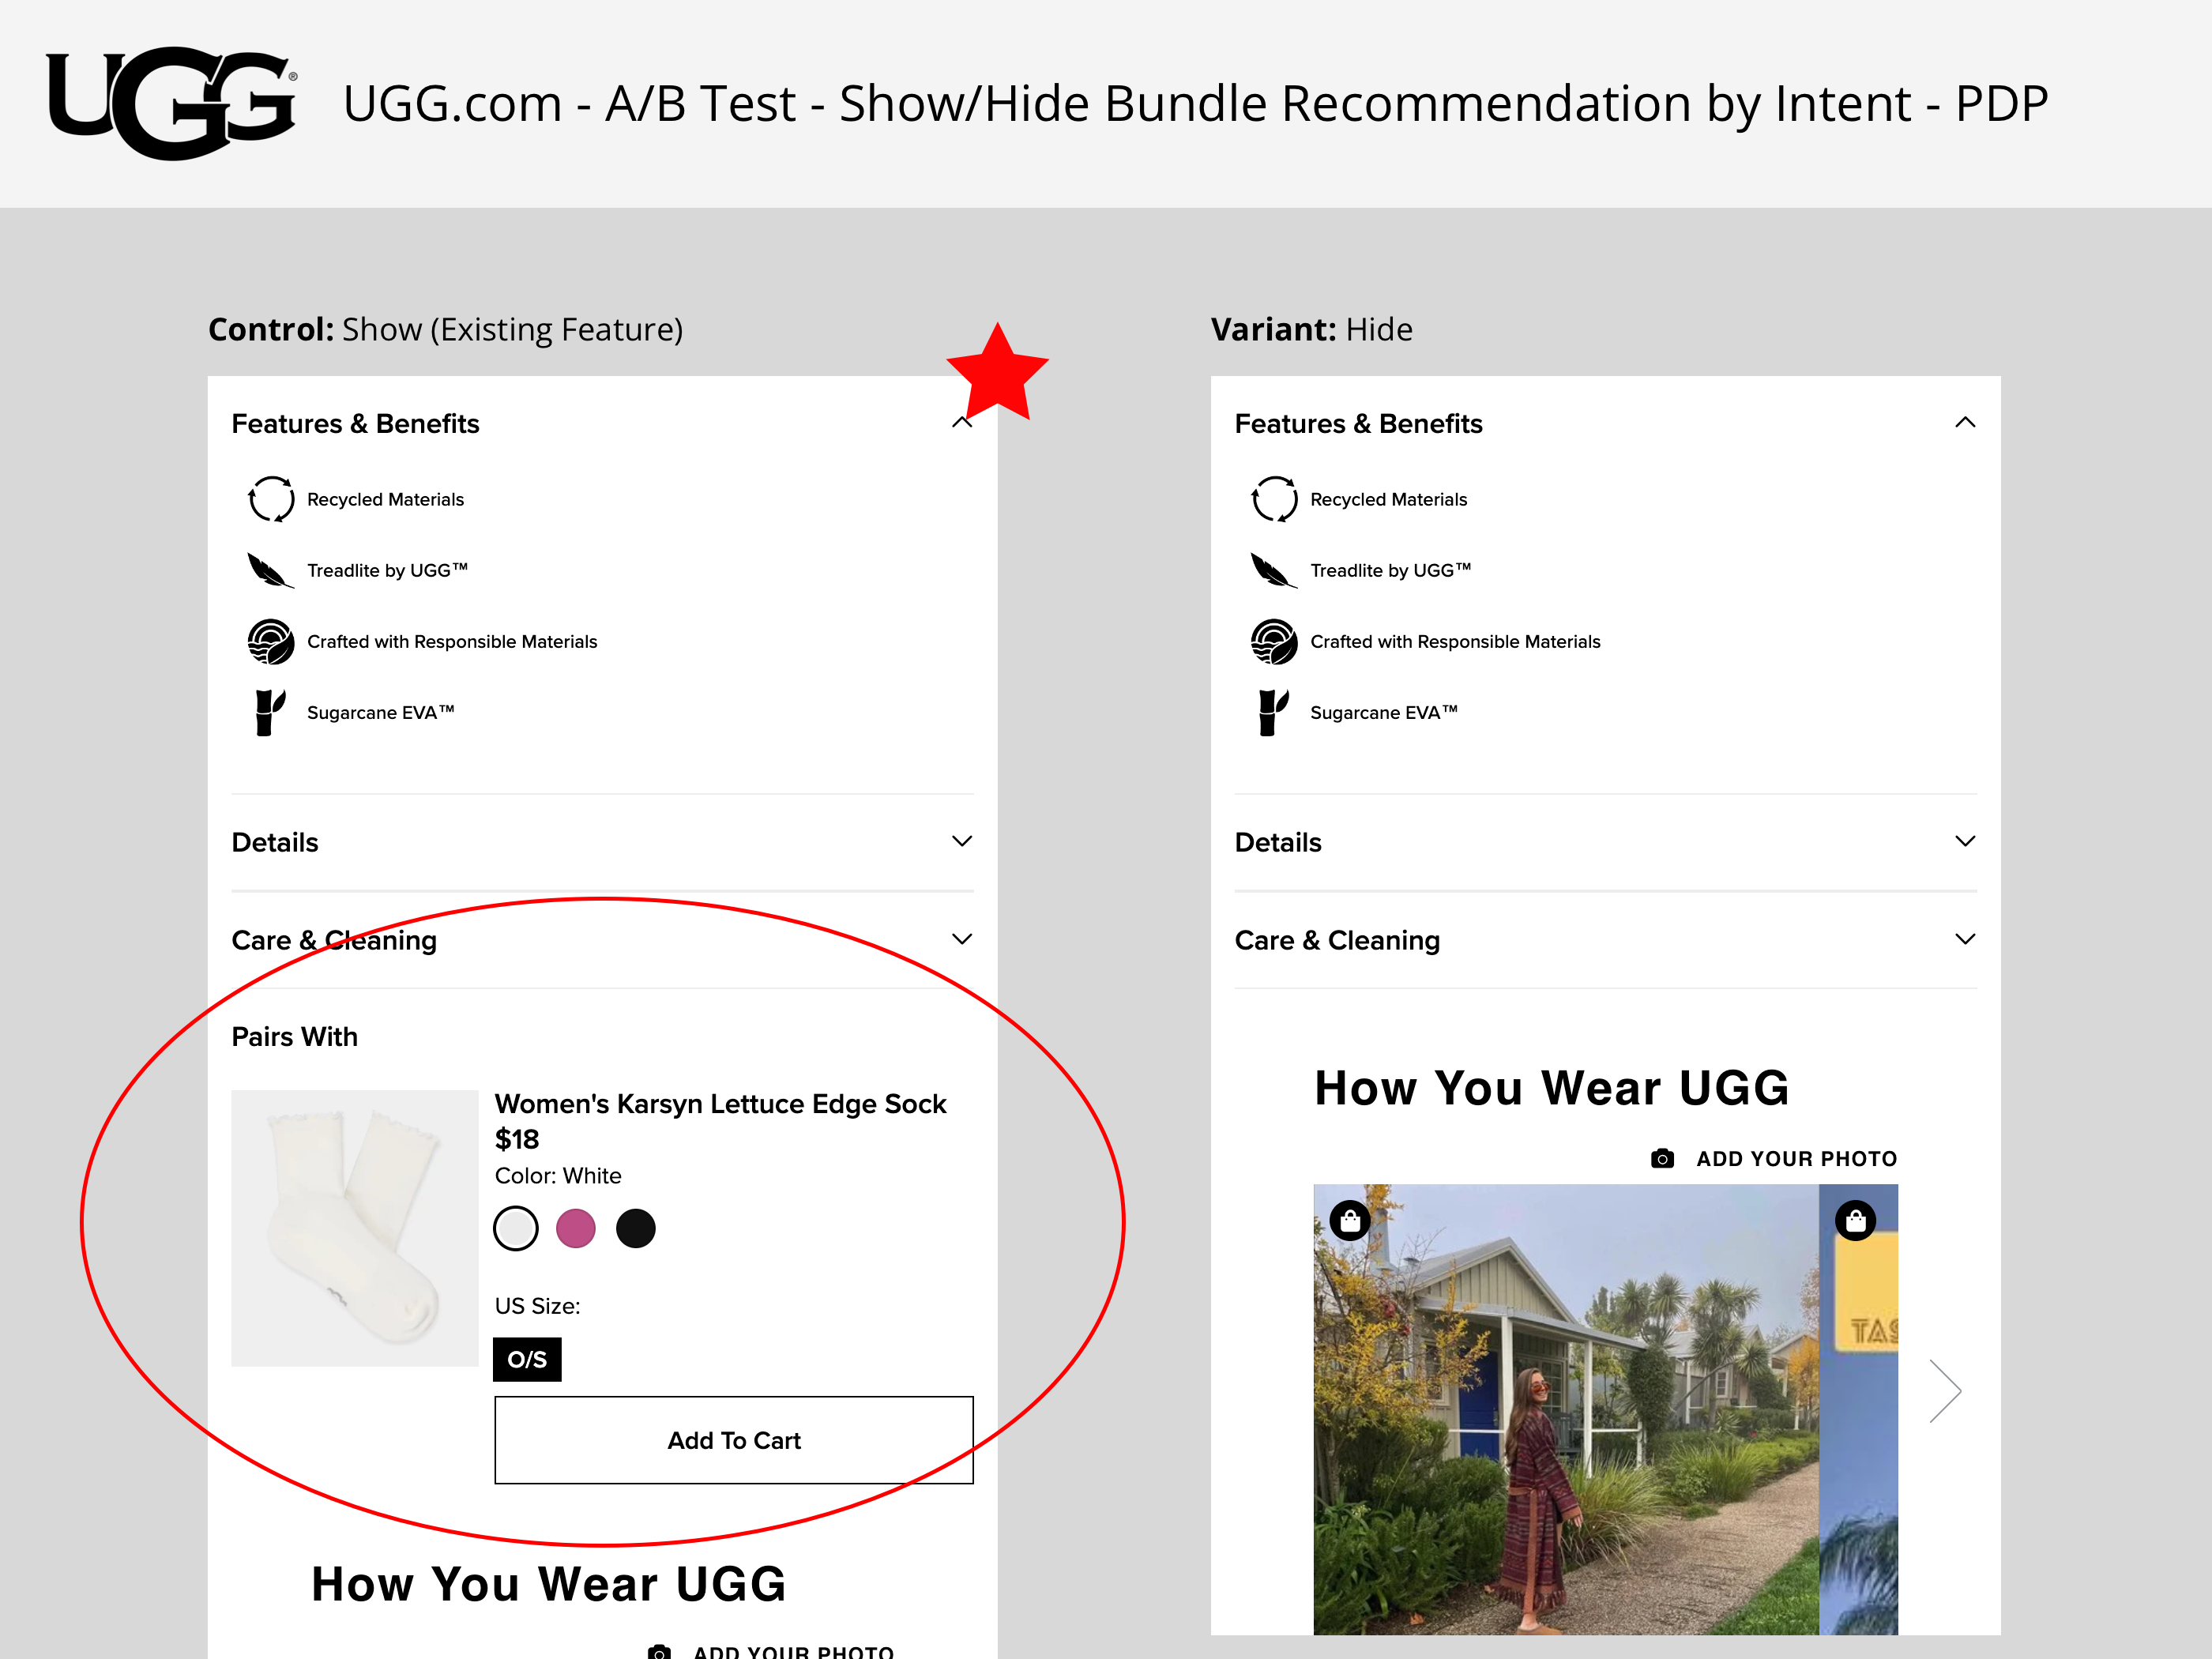The height and width of the screenshot is (1659, 2212).
Task: Expand the Details section in Variant column
Action: tap(1966, 841)
